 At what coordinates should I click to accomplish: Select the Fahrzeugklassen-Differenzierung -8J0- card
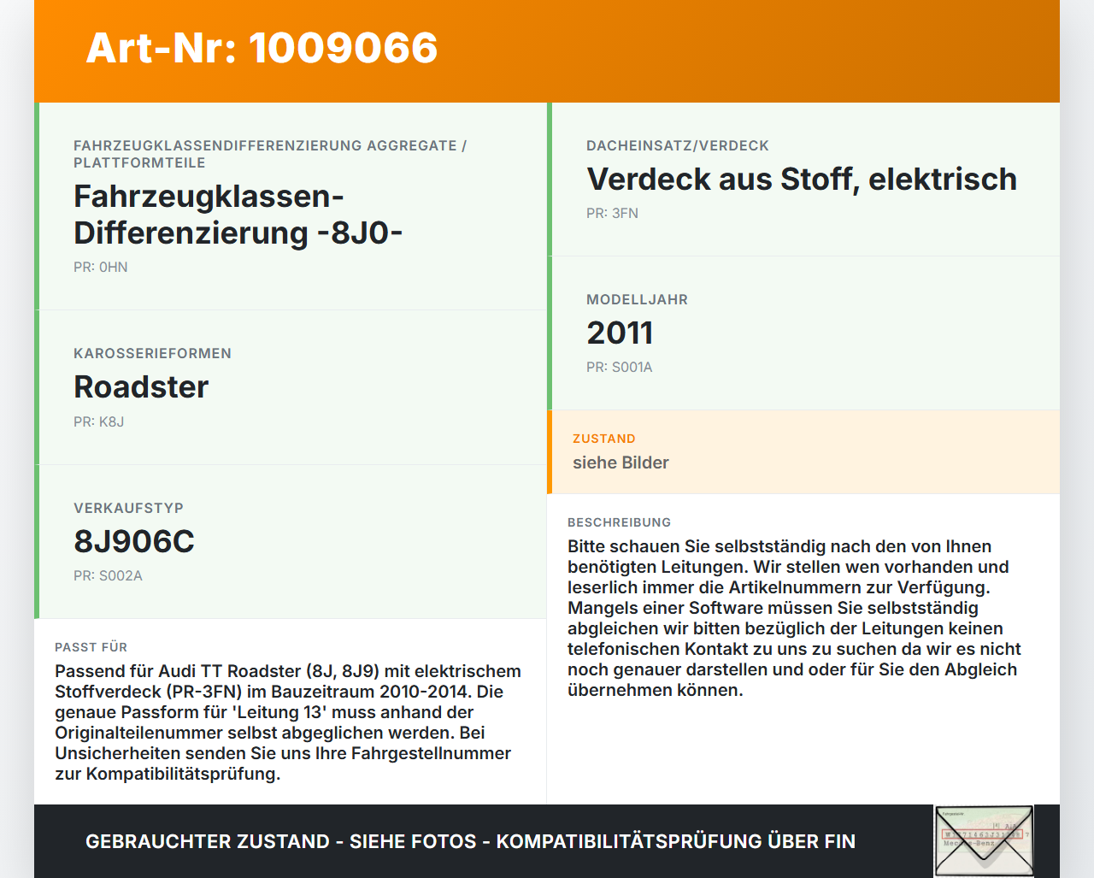click(x=291, y=207)
